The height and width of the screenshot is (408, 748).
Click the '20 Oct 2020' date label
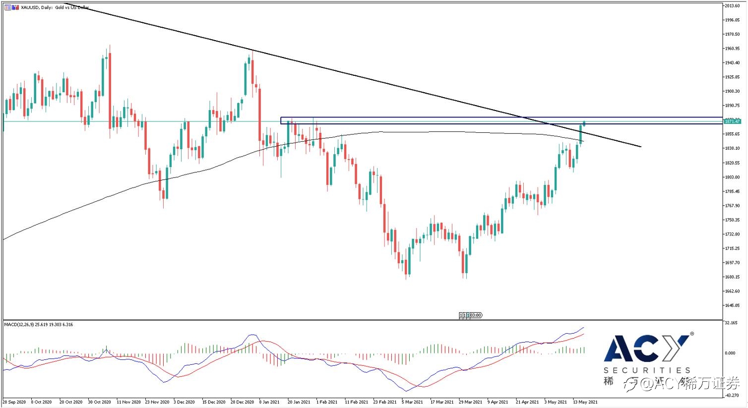pos(71,402)
